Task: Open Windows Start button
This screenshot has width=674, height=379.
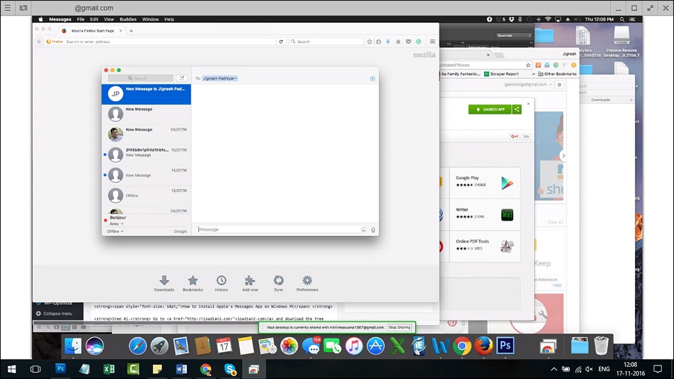Action: point(11,369)
